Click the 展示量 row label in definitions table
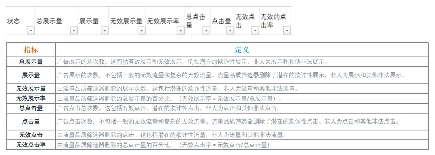435x155 pixels. click(31, 75)
